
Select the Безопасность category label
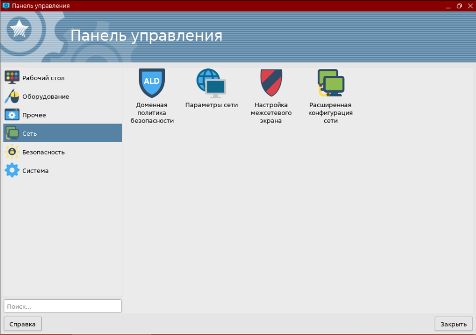click(43, 152)
